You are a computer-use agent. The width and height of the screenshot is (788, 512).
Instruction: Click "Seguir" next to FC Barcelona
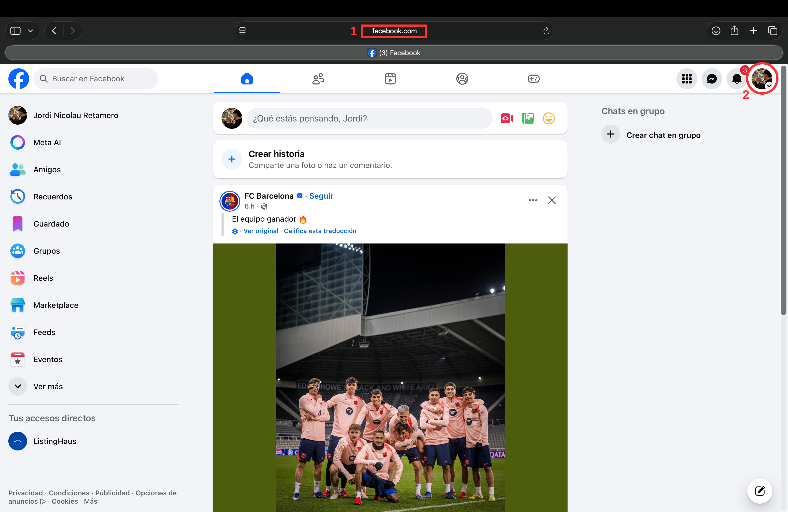coord(321,196)
